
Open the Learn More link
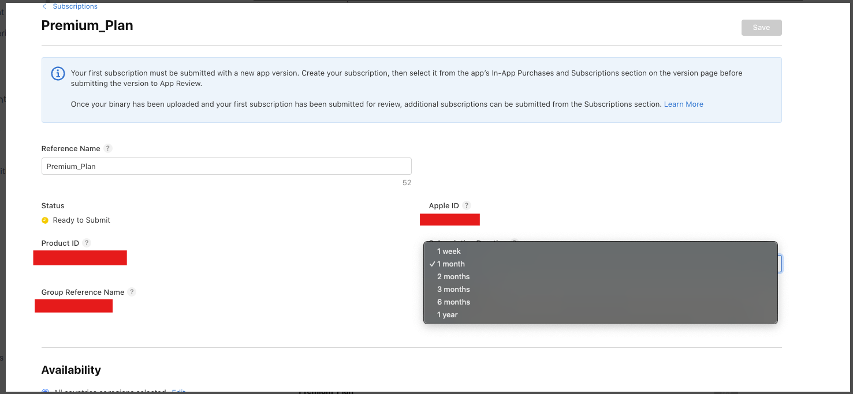683,104
